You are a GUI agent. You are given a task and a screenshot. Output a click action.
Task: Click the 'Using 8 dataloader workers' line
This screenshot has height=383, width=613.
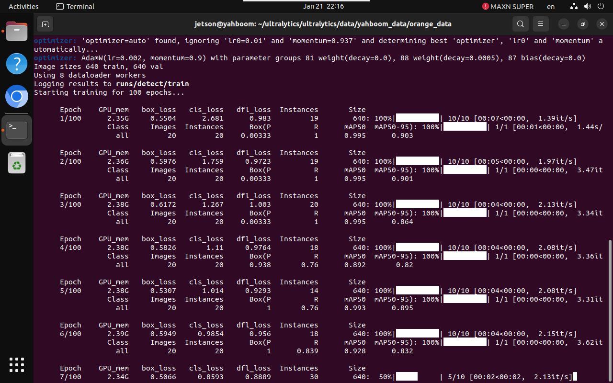coord(90,75)
